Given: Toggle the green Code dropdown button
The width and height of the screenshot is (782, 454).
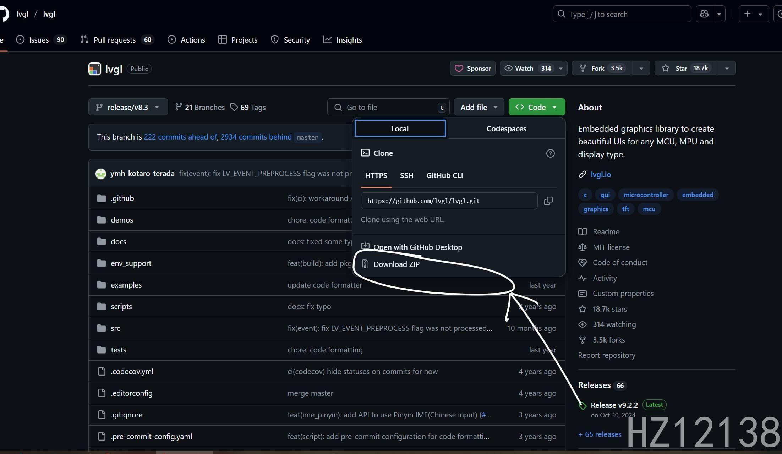Looking at the screenshot, I should tap(537, 107).
